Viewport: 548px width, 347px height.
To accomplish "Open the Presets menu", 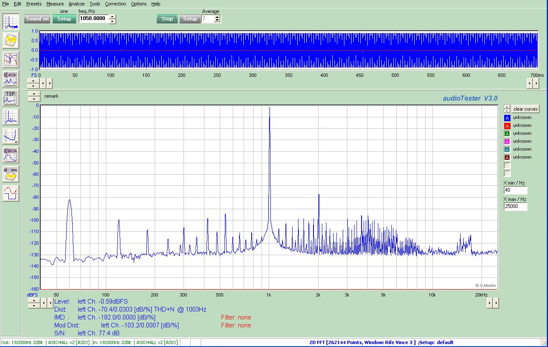I will (x=34, y=4).
